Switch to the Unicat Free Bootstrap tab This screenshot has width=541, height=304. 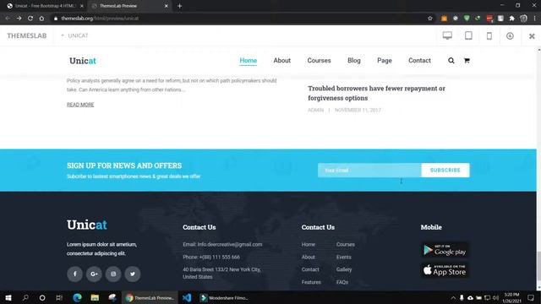(x=45, y=6)
